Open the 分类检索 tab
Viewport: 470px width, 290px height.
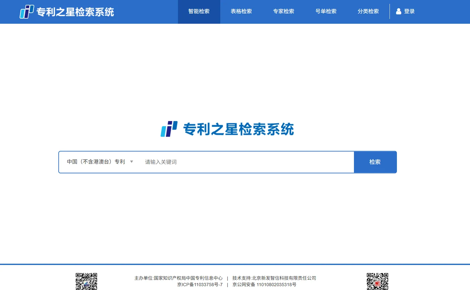[x=368, y=12]
